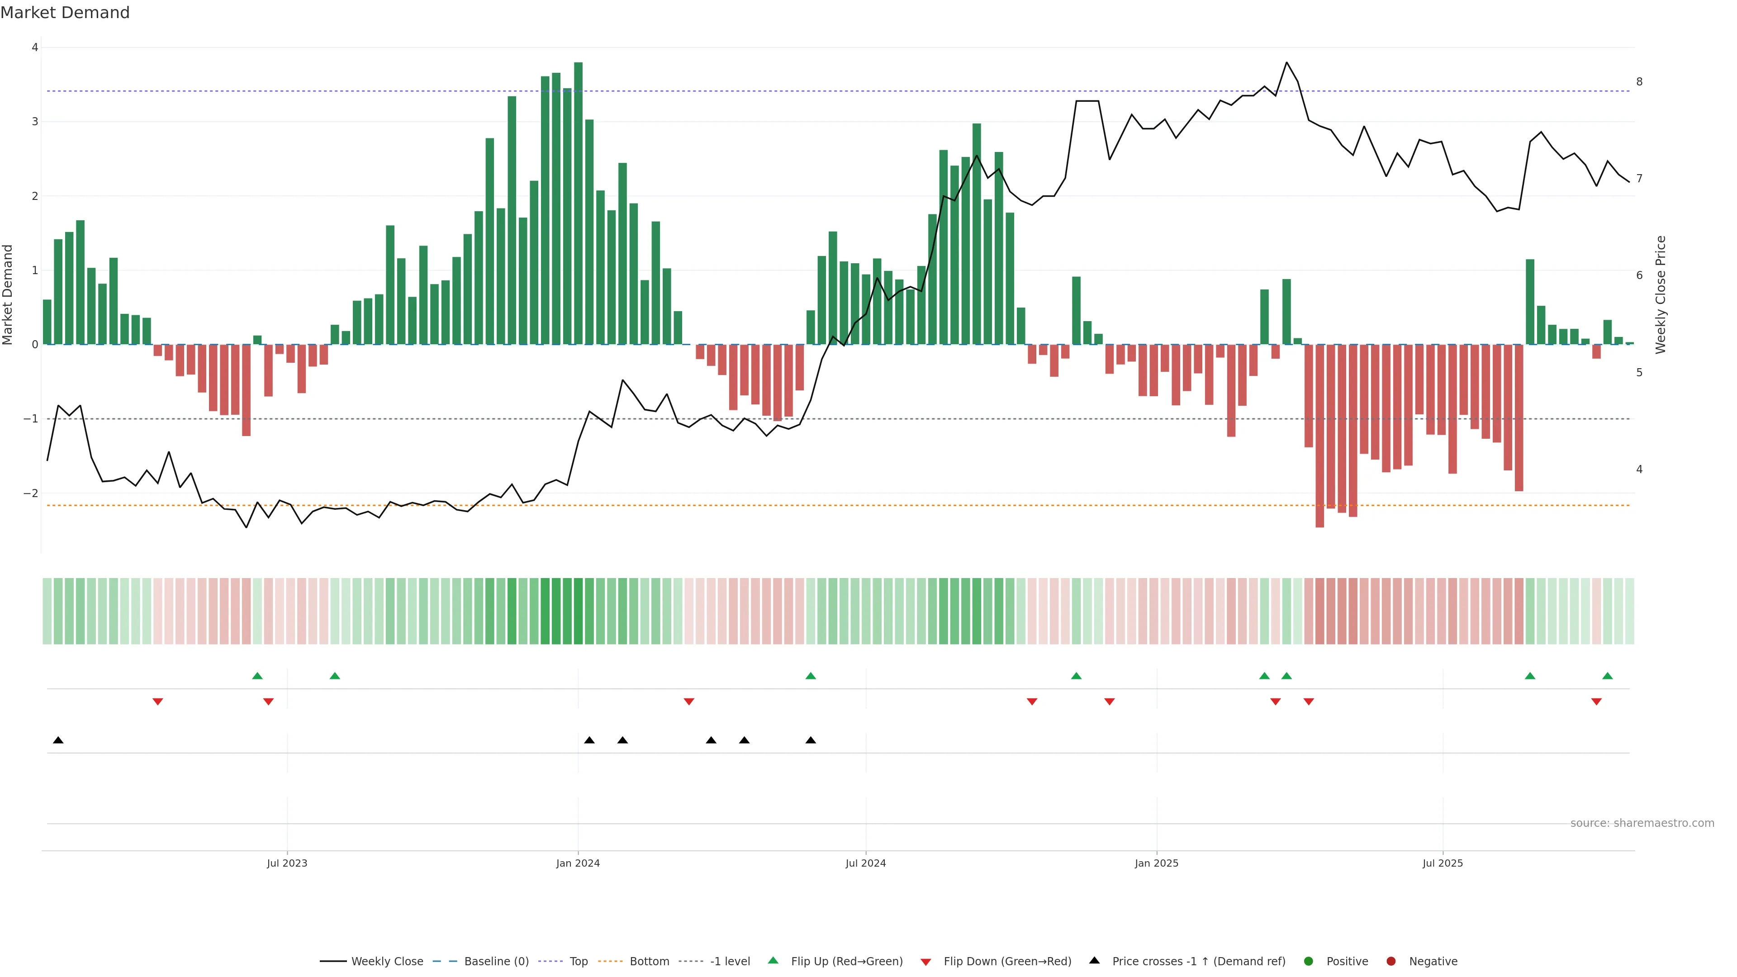Click the source sharemaestro.com text

1642,823
